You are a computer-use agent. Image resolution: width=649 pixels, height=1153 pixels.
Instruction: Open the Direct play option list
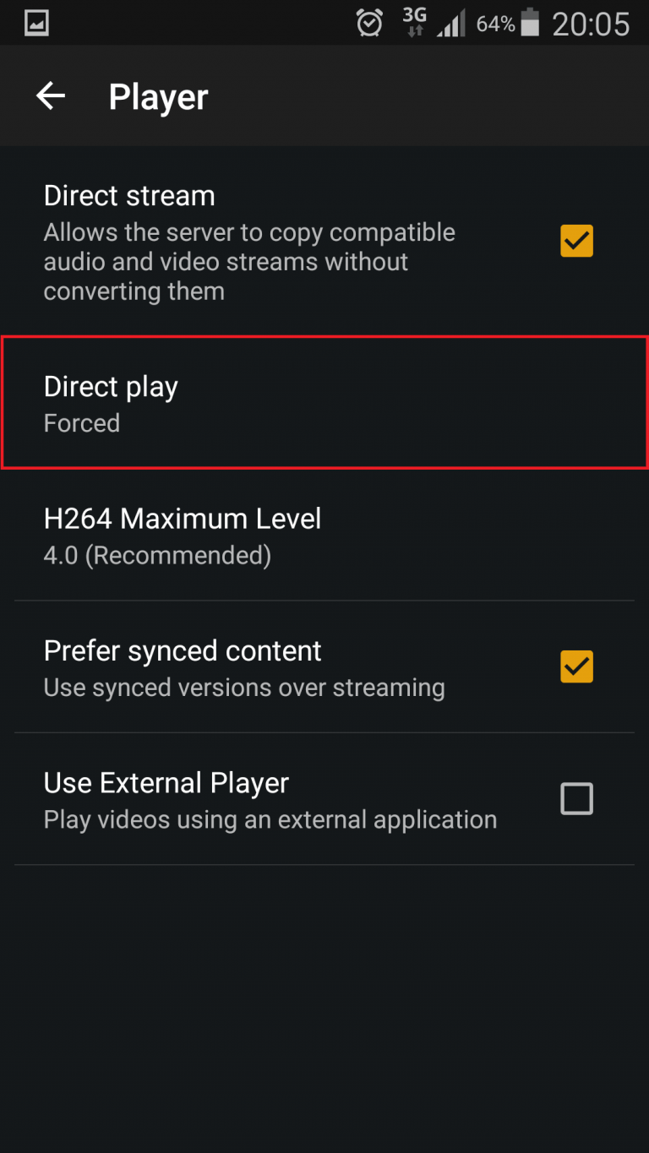click(324, 403)
